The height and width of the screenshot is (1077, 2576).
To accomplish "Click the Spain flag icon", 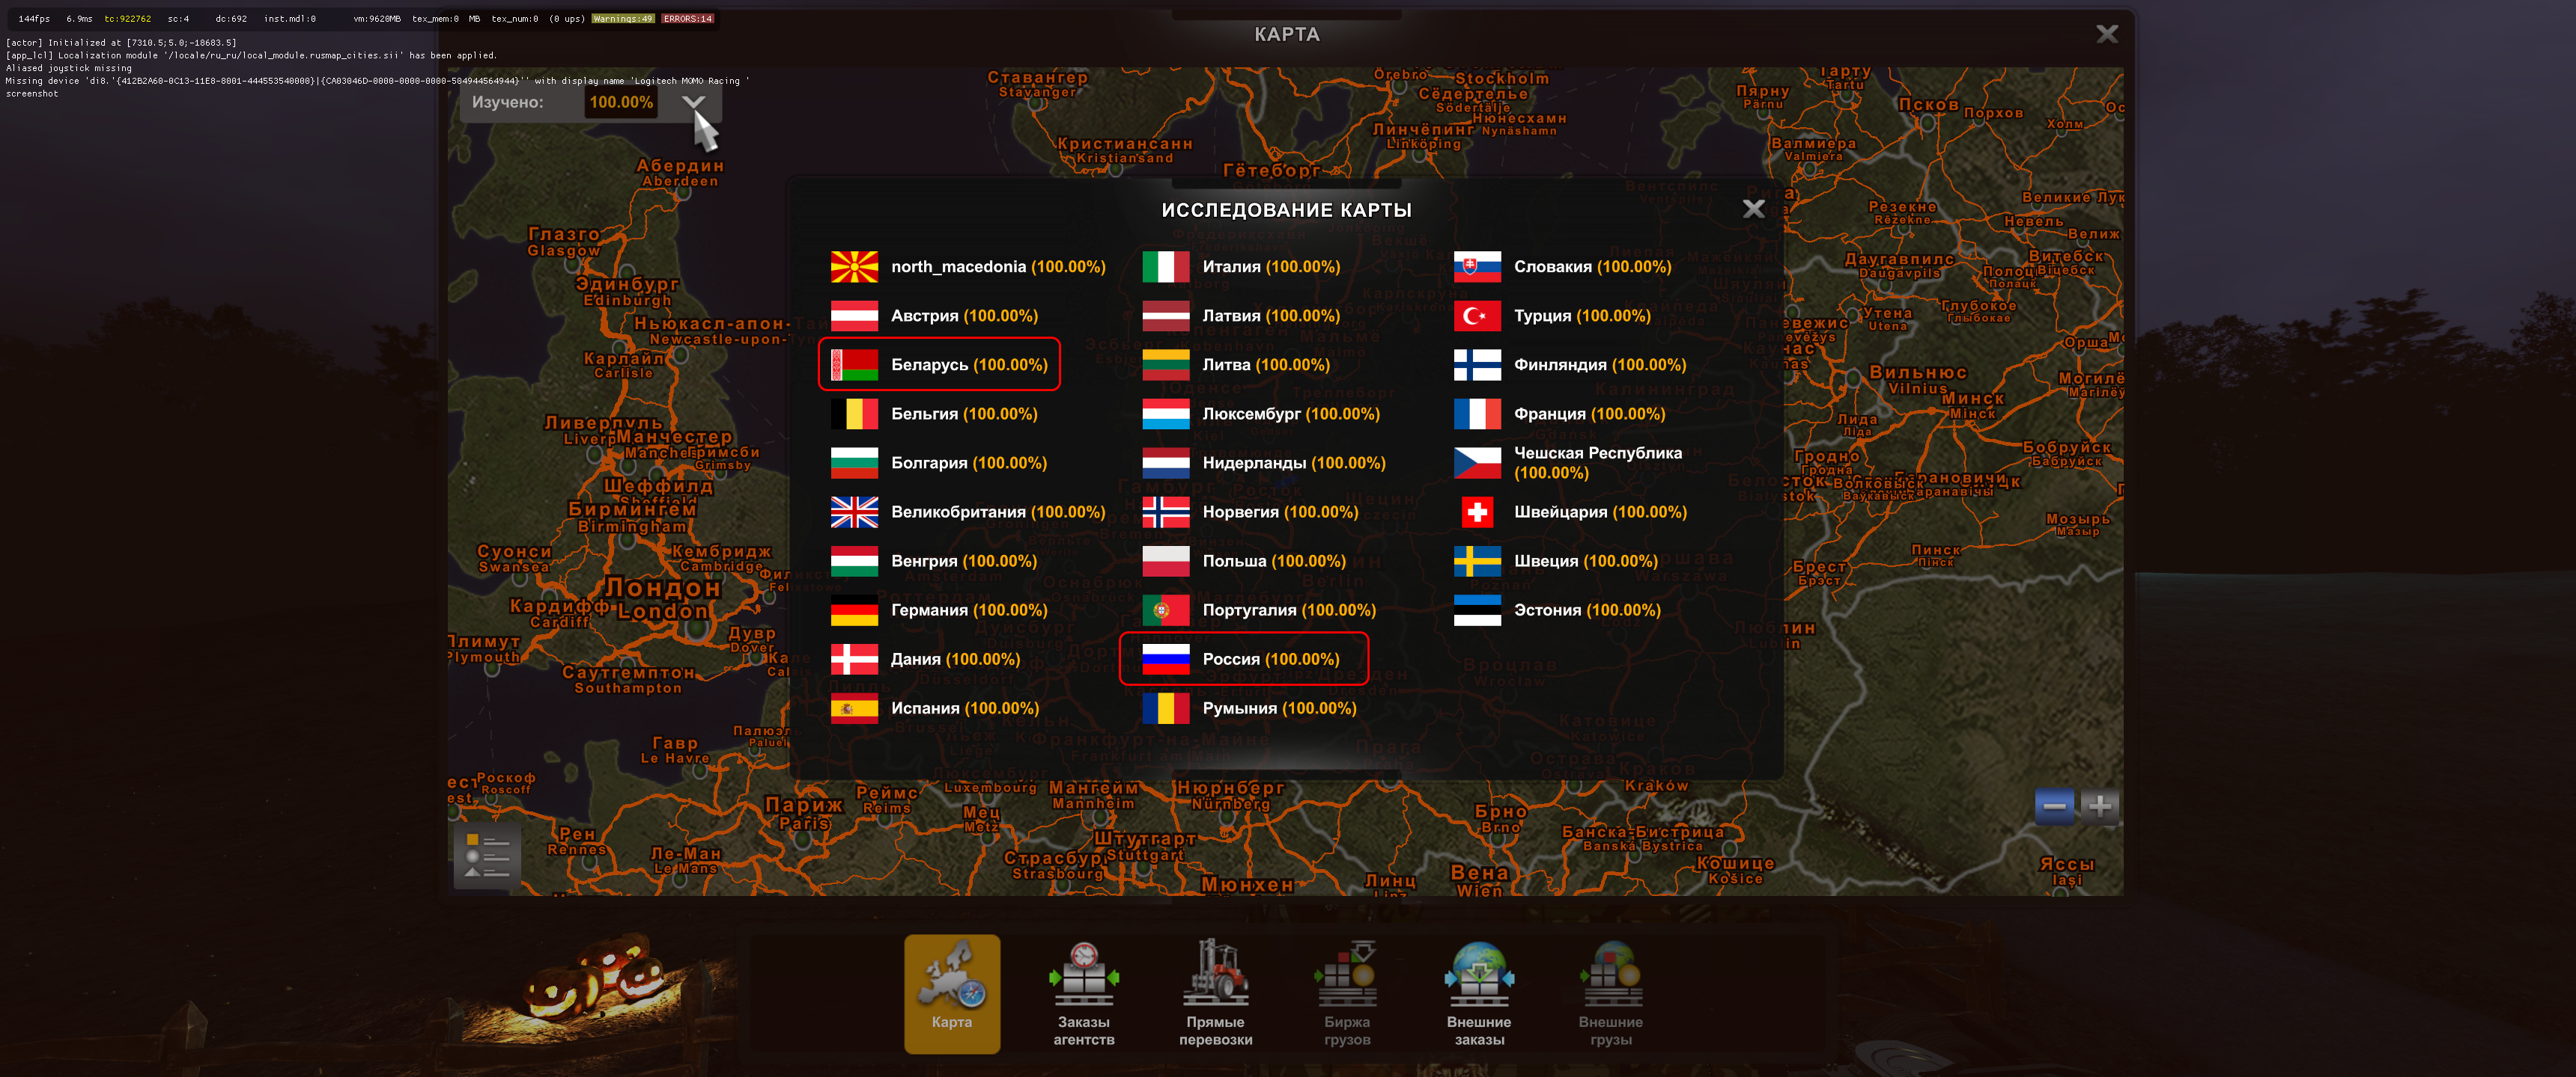I will coord(854,708).
